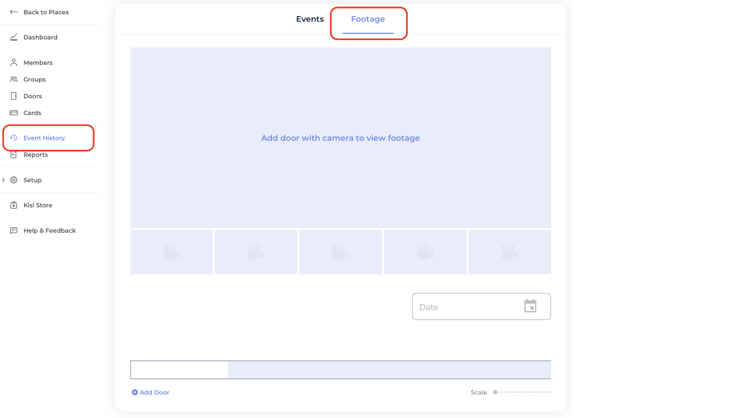Image resolution: width=742 pixels, height=418 pixels.
Task: Select the Footage tab
Action: pos(368,19)
